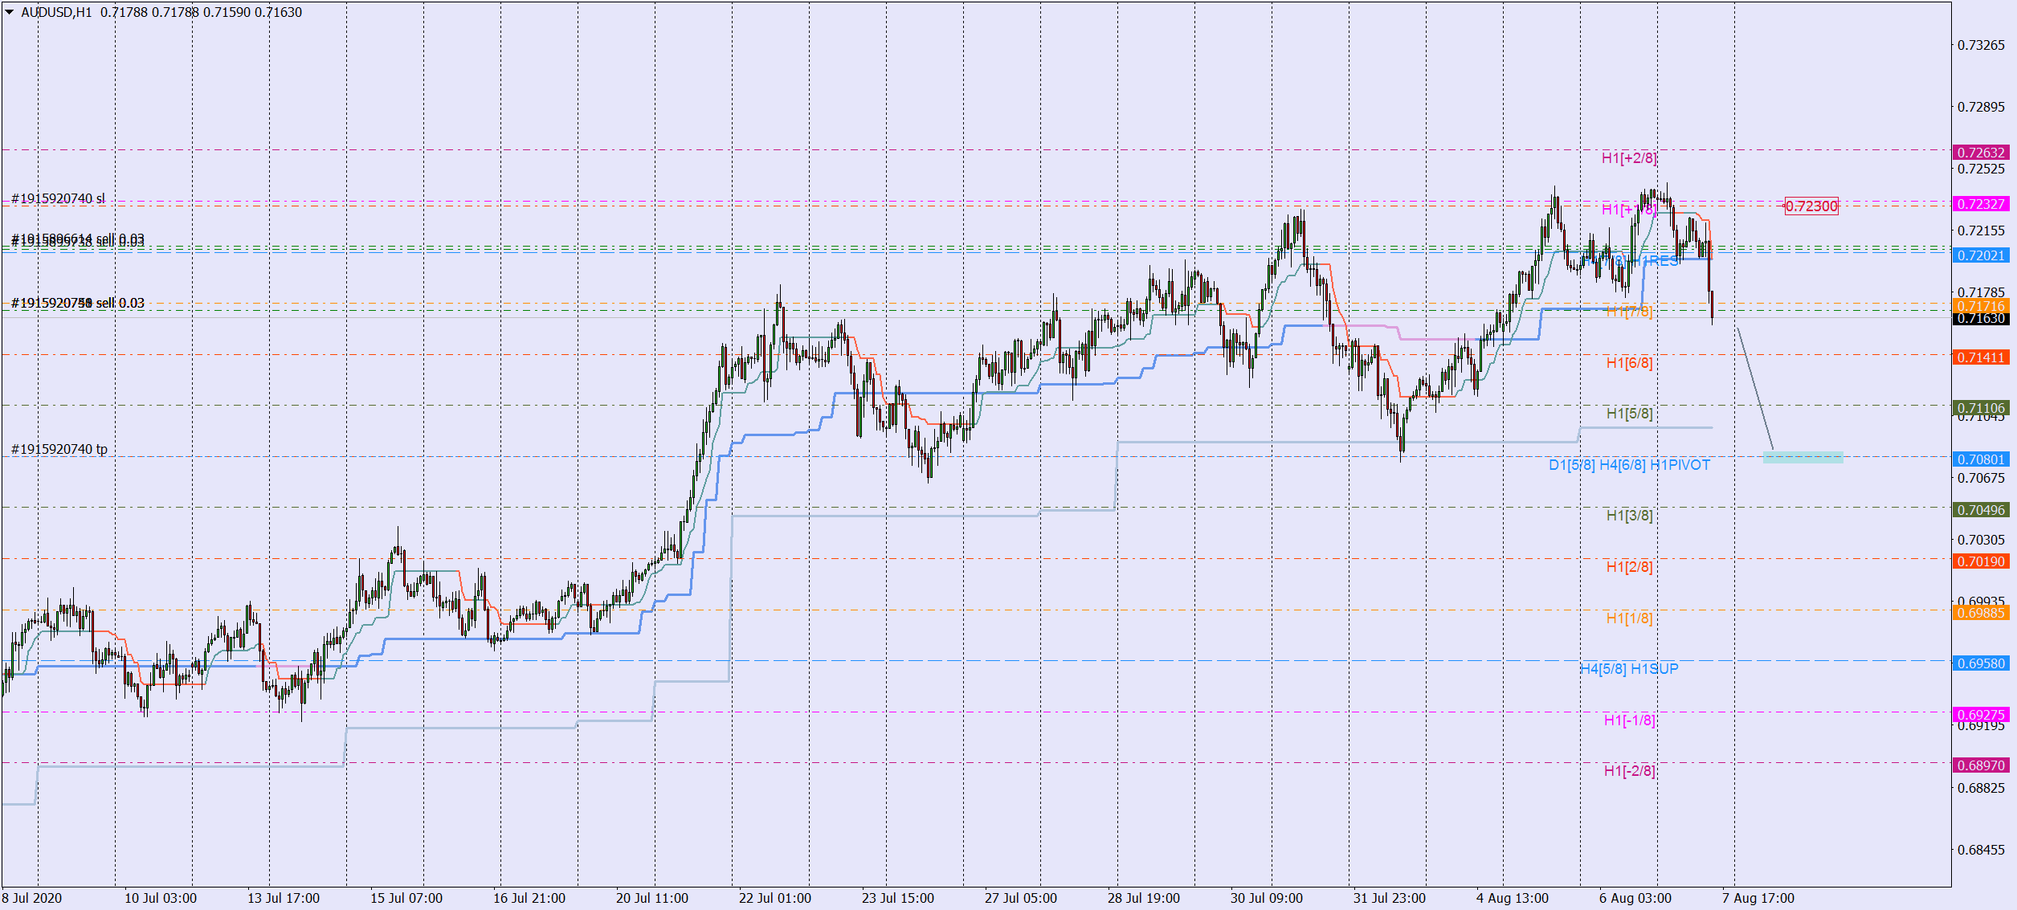Click the 0.72895 value on price scale

click(1981, 107)
